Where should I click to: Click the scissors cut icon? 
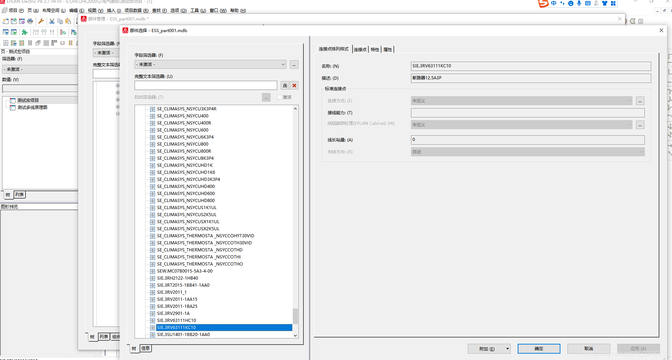pyautogui.click(x=52, y=21)
